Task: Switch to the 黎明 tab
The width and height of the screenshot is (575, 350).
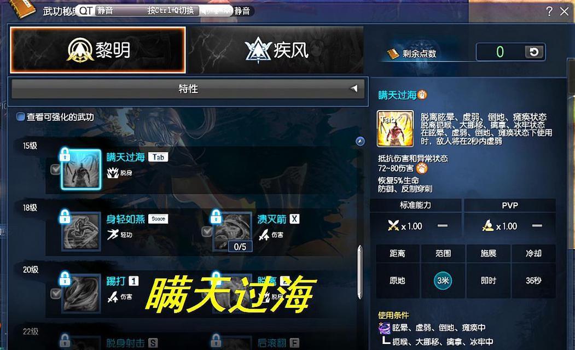Action: click(x=98, y=50)
